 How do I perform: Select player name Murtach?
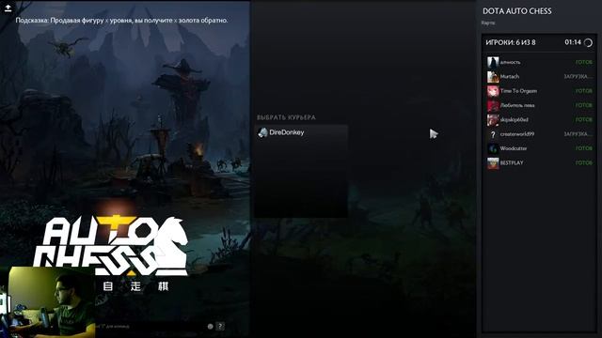click(x=510, y=77)
